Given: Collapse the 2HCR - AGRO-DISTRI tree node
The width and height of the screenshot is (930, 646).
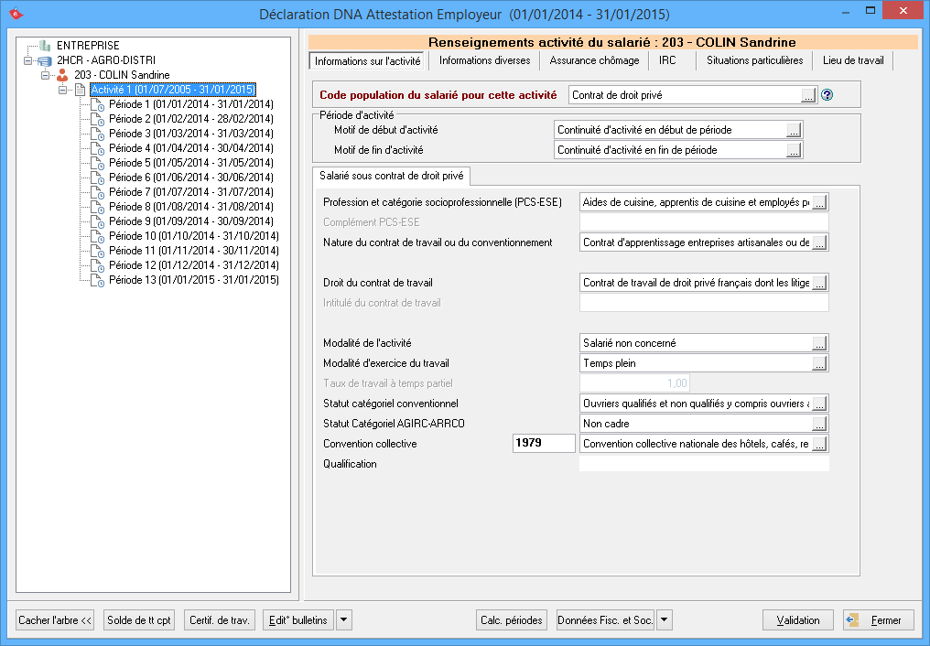Looking at the screenshot, I should point(28,60).
